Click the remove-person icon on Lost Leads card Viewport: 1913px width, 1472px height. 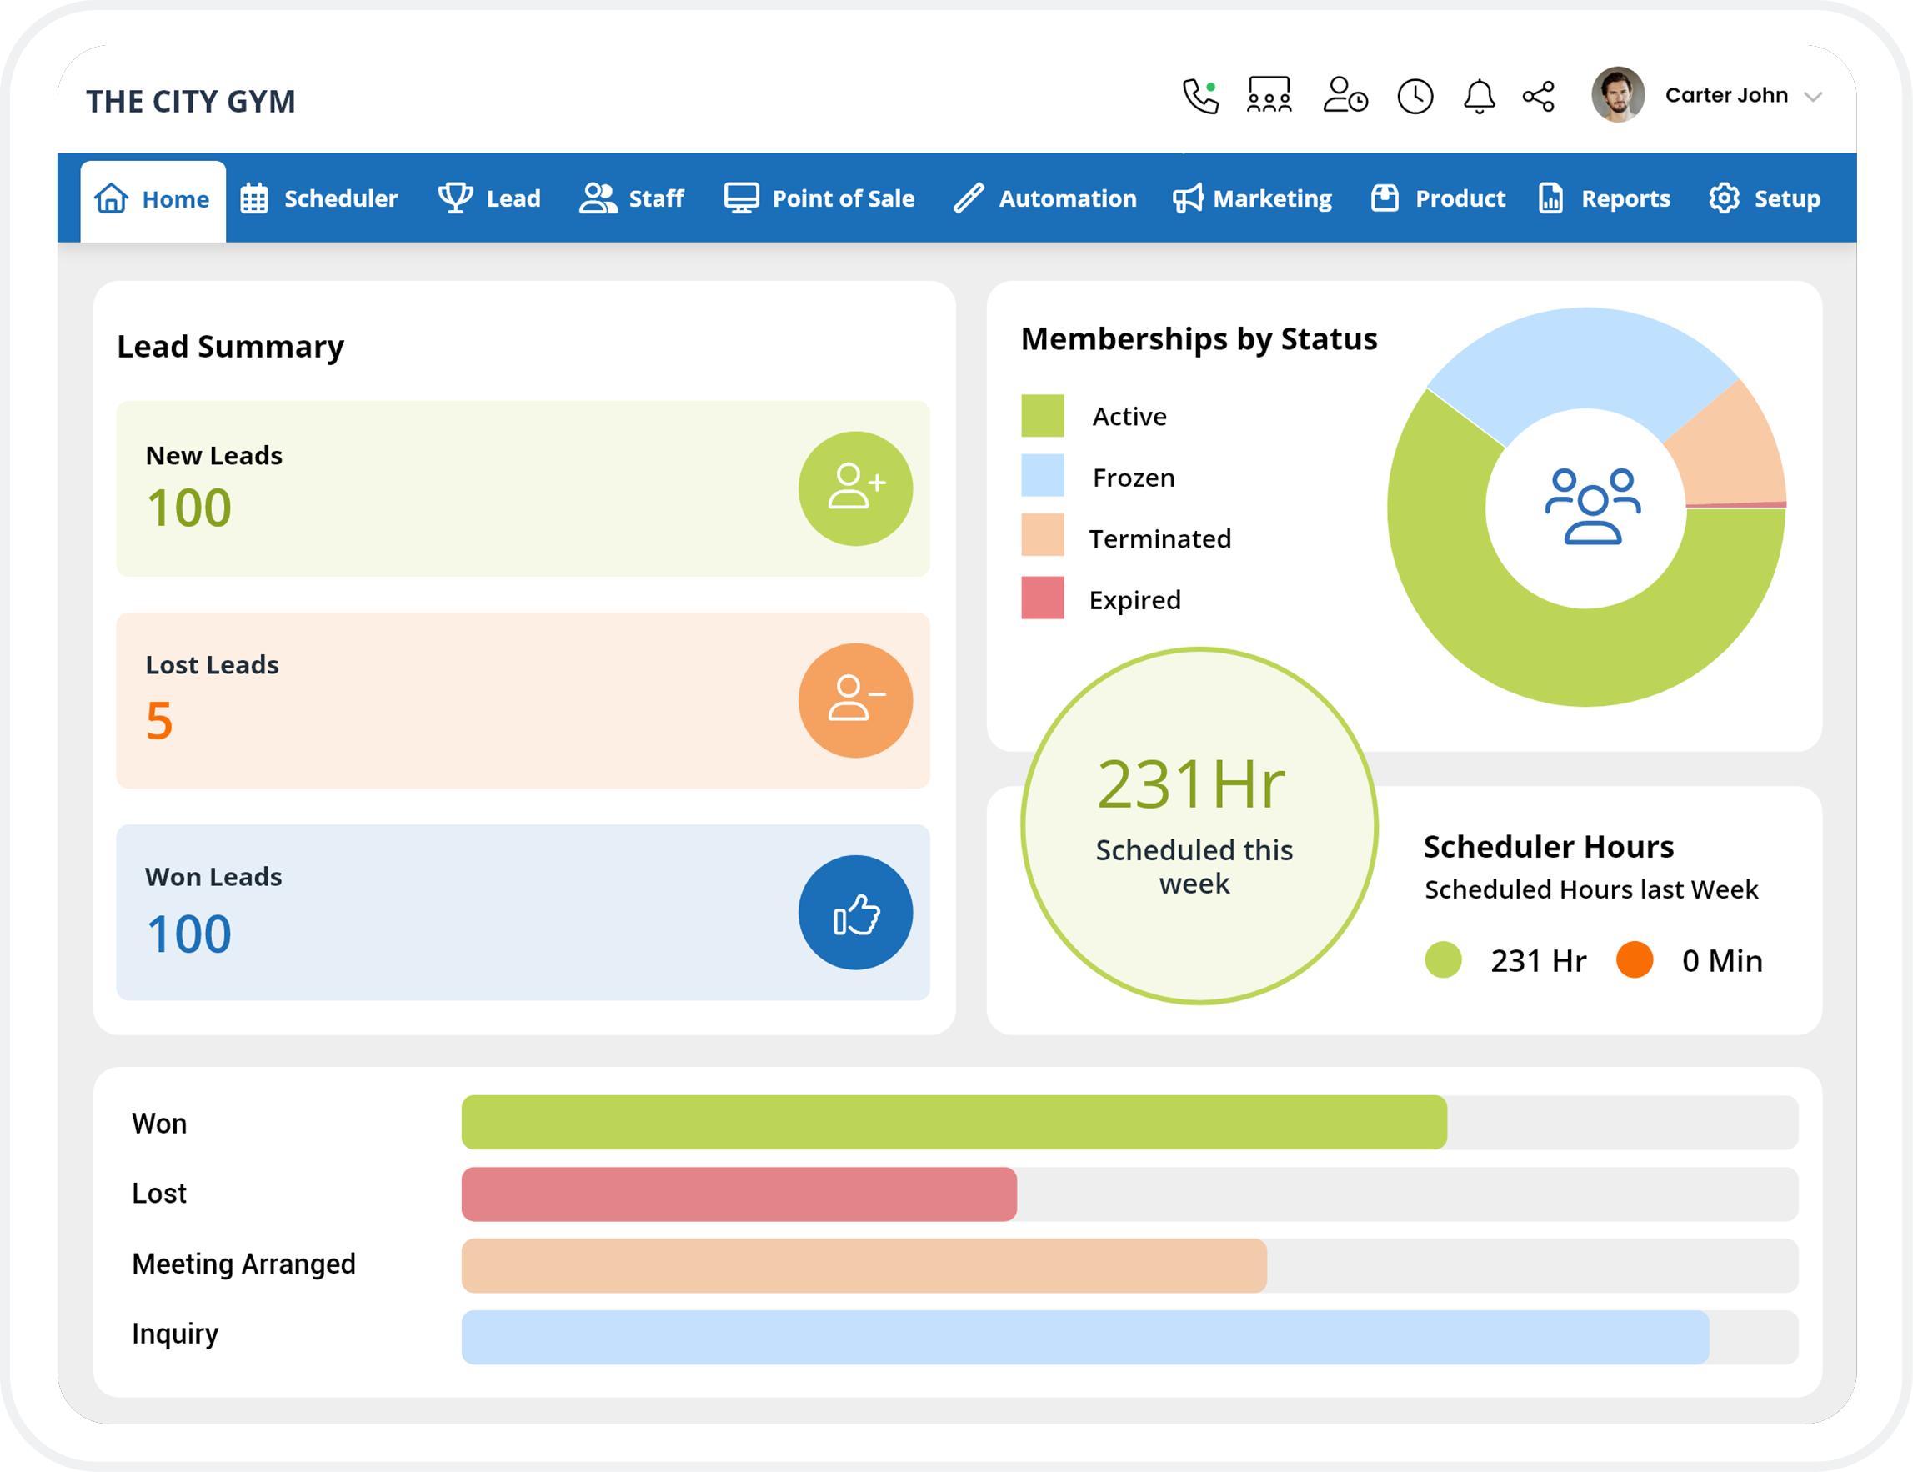click(856, 699)
